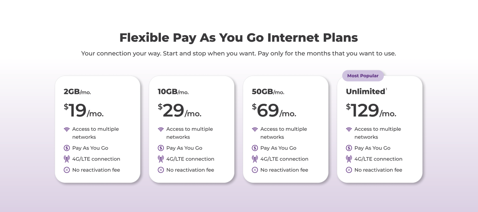Click the antenna tower icon in the 10GB plan
The width and height of the screenshot is (478, 212).
161,159
